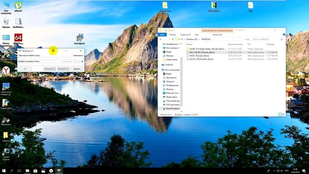Select the Yandex Browser desktop shortcut
309x174 pixels.
[6, 71]
